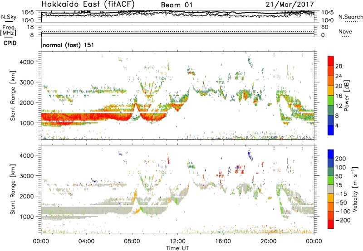Click the "Velocity [m s-1]" colorbar title
This screenshot has width=363, height=251.
click(355, 189)
